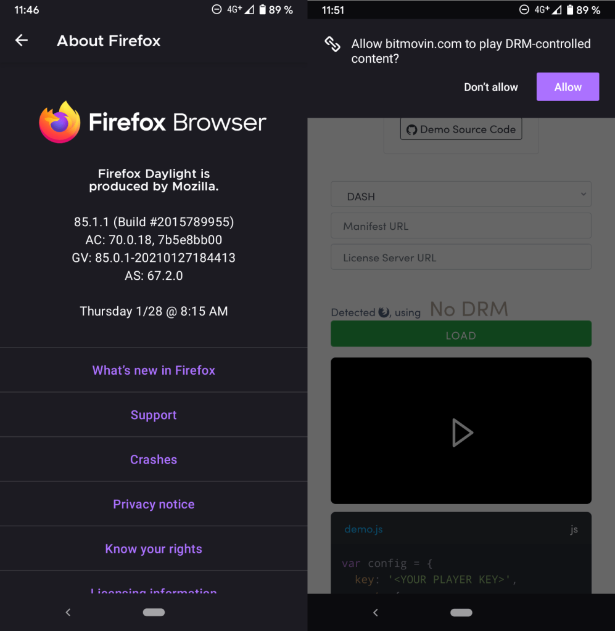Tap the right Android back navigation chevron
615x631 pixels.
[375, 612]
